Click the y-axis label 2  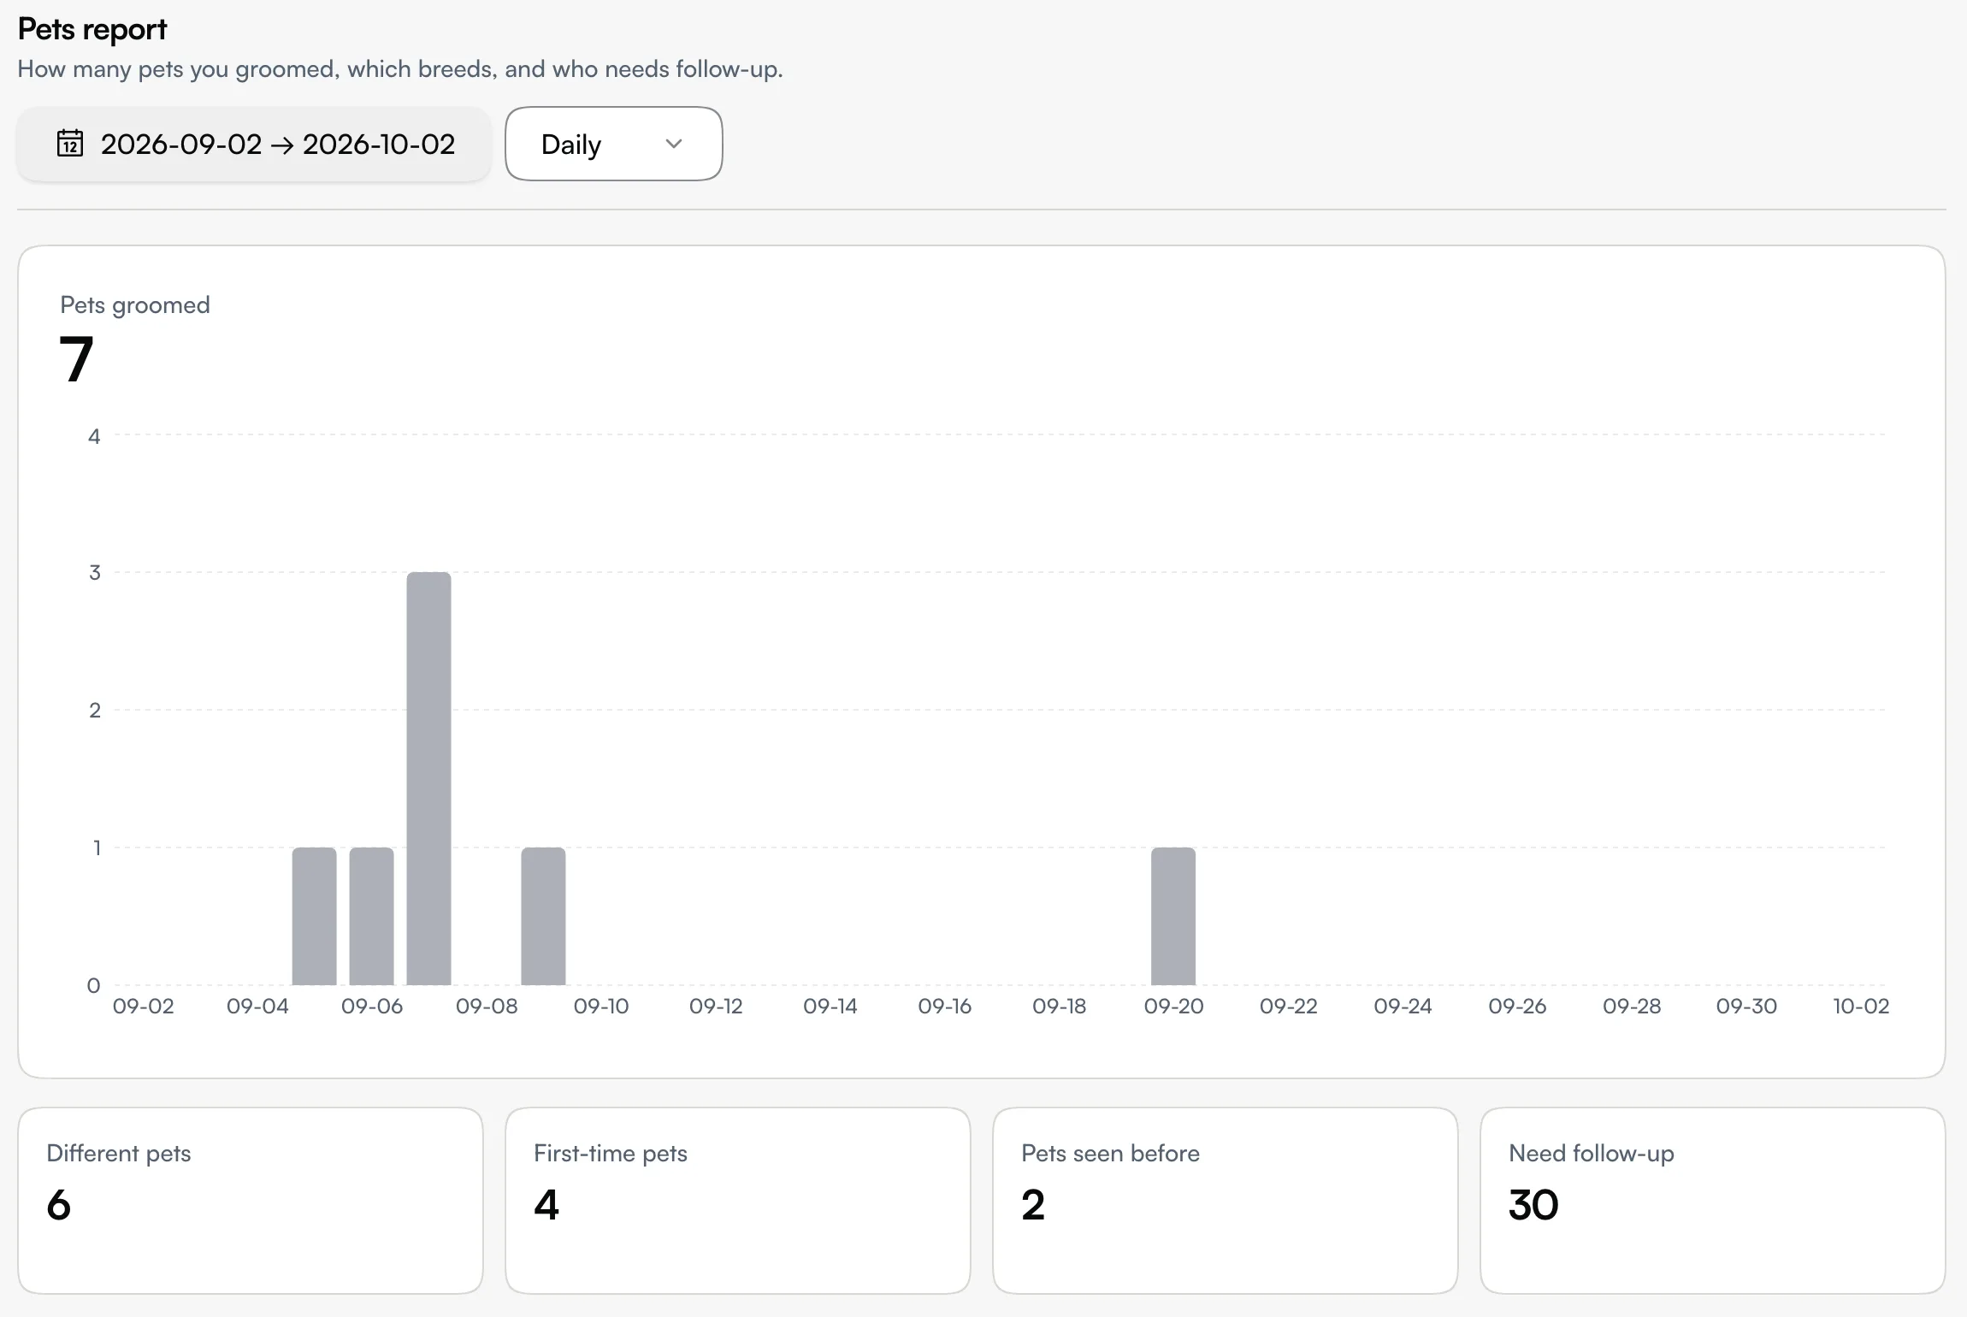[95, 710]
